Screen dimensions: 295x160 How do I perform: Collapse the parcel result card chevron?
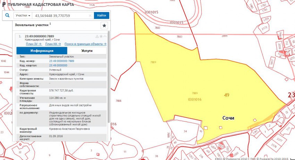point(105,36)
